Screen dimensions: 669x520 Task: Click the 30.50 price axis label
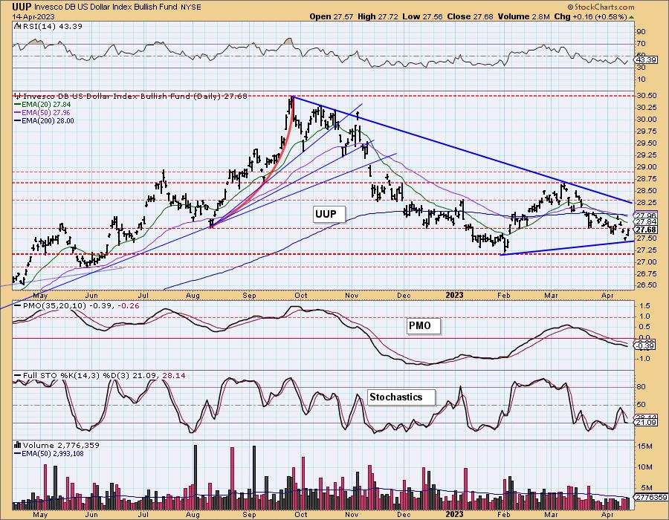[x=647, y=96]
